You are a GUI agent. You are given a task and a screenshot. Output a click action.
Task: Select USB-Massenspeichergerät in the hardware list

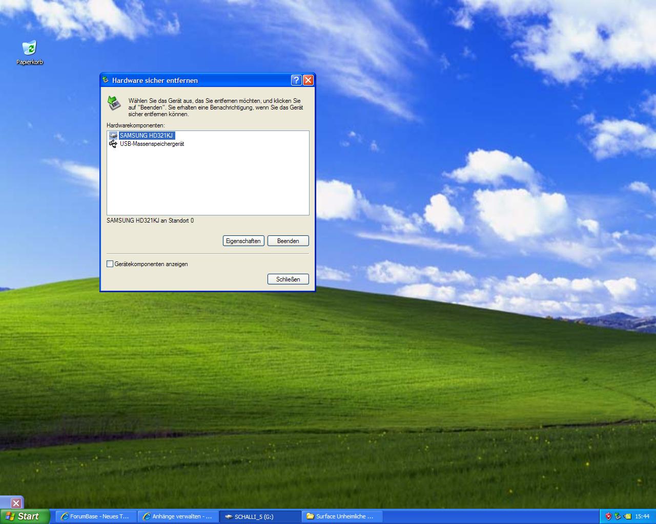pyautogui.click(x=152, y=144)
